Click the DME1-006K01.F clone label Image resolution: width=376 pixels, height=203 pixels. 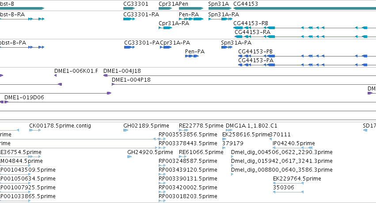tap(76, 71)
